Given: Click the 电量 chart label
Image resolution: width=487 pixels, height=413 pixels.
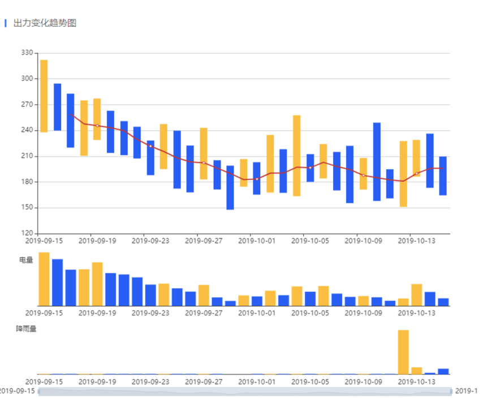Looking at the screenshot, I should click(x=26, y=260).
